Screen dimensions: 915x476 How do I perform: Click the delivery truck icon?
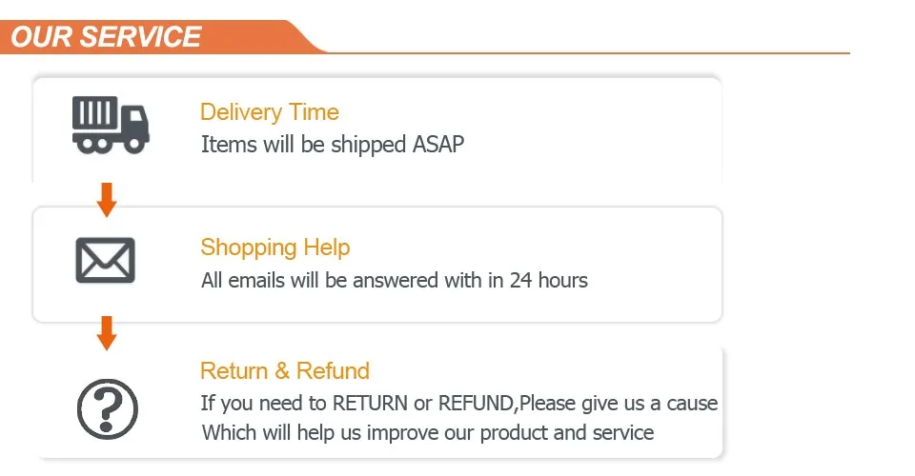coord(111,125)
